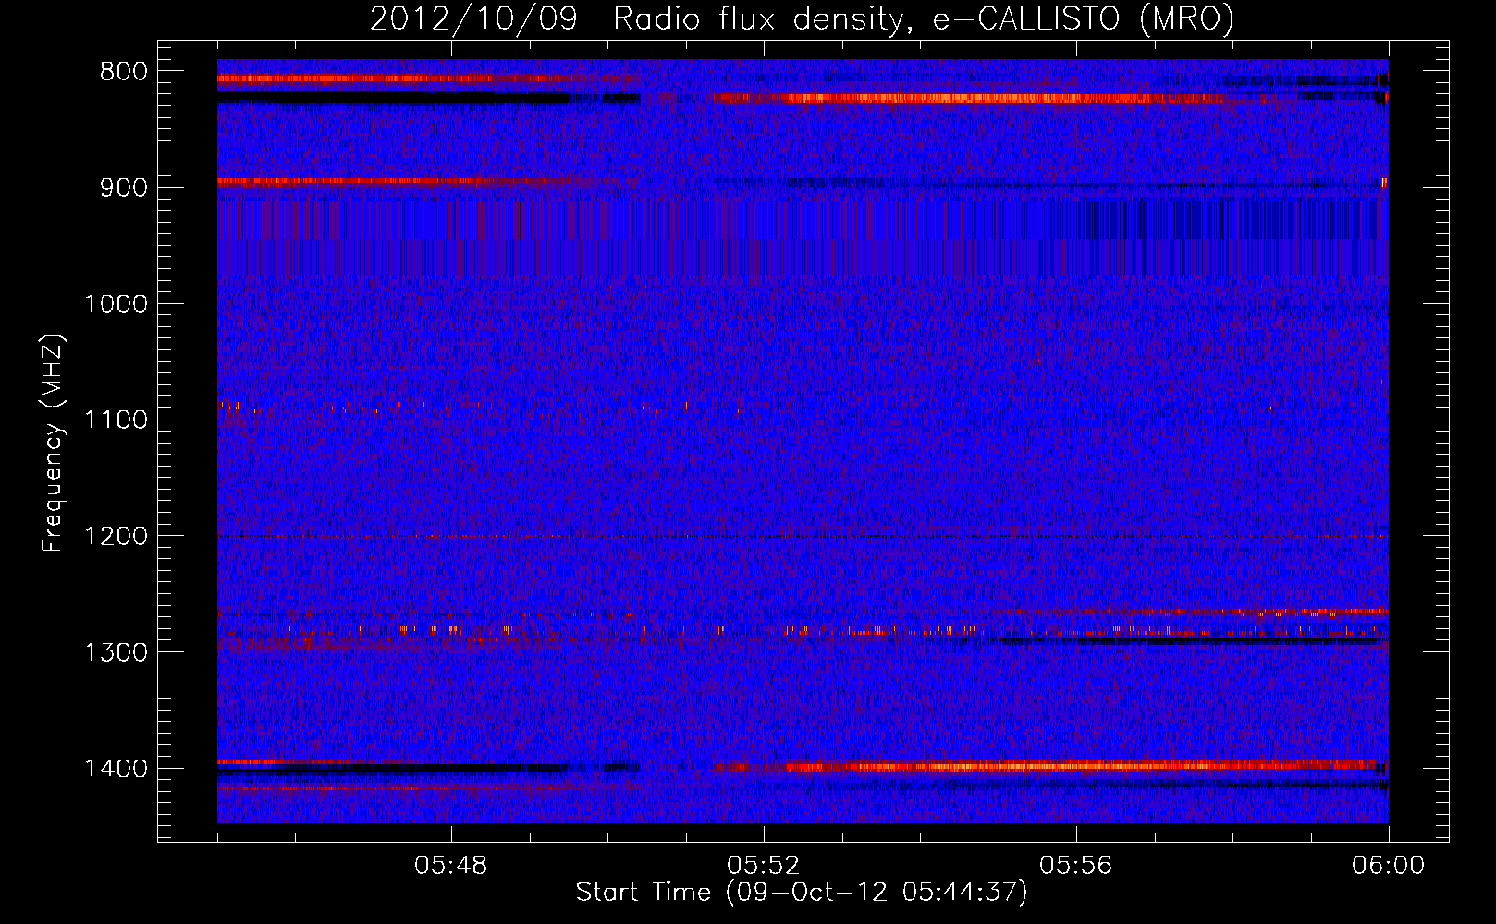Click the 05:52 time tick label
This screenshot has width=1496, height=924.
pos(764,866)
